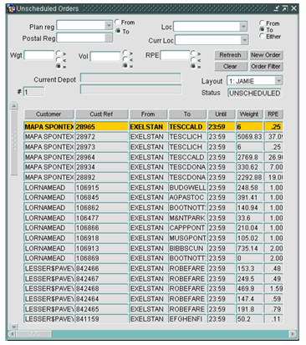Open the Loc dropdown list

243,27
